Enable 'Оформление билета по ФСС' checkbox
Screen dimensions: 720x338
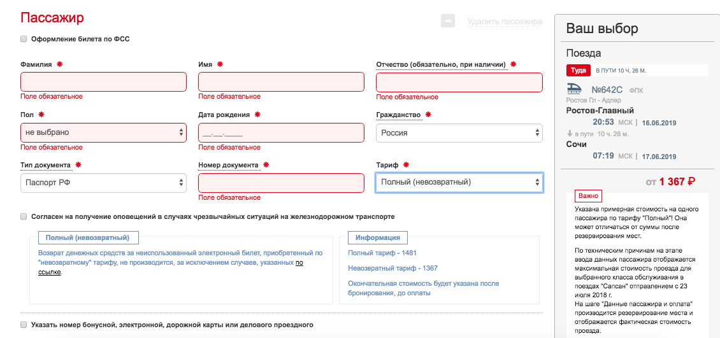pyautogui.click(x=24, y=39)
